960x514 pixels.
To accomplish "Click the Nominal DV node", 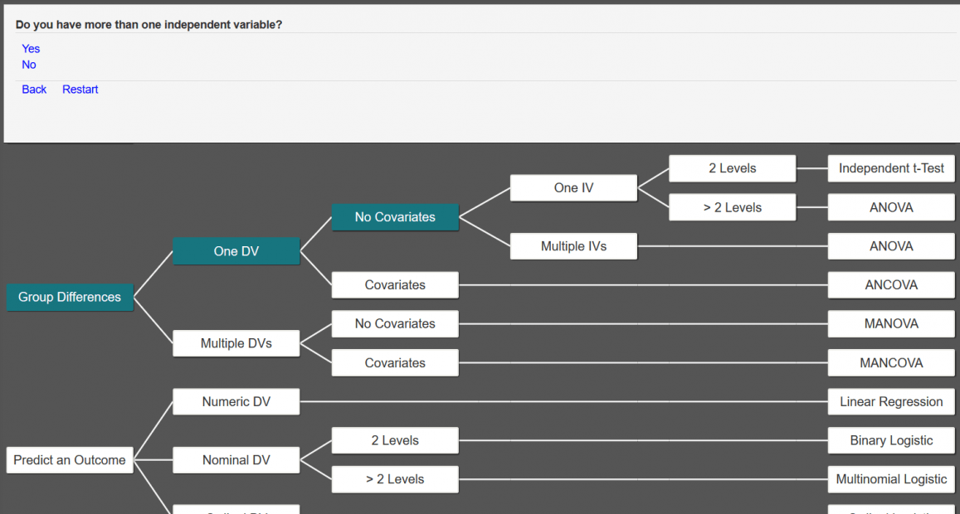I will coord(236,460).
